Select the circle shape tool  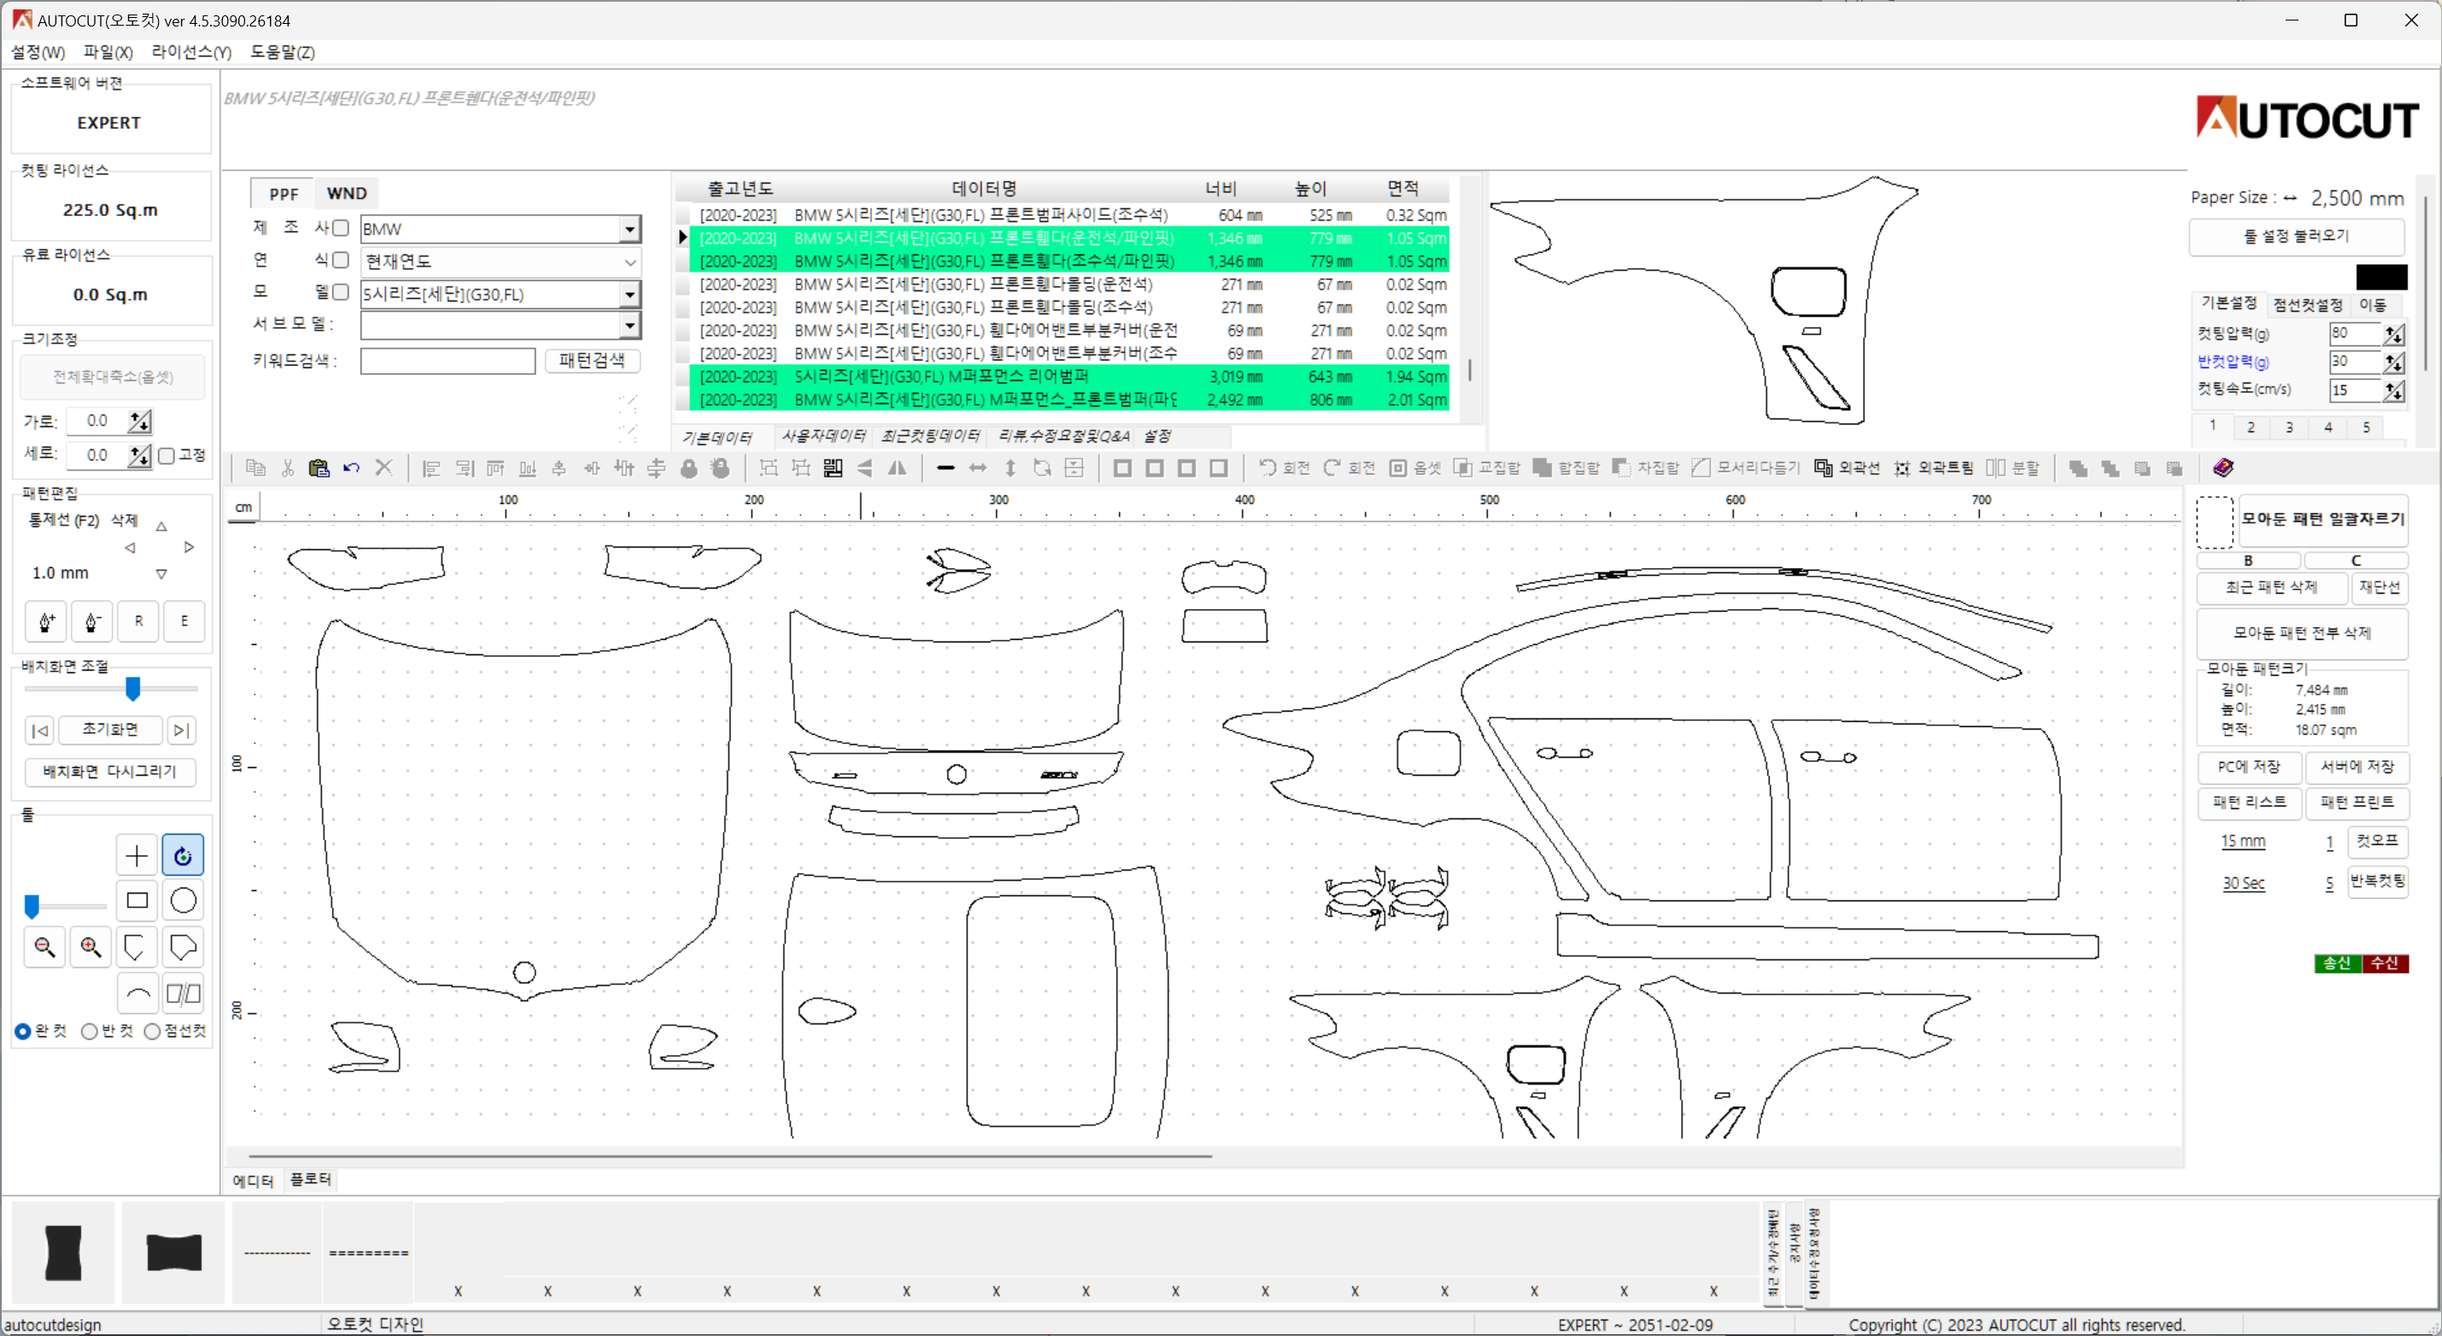pyautogui.click(x=183, y=899)
